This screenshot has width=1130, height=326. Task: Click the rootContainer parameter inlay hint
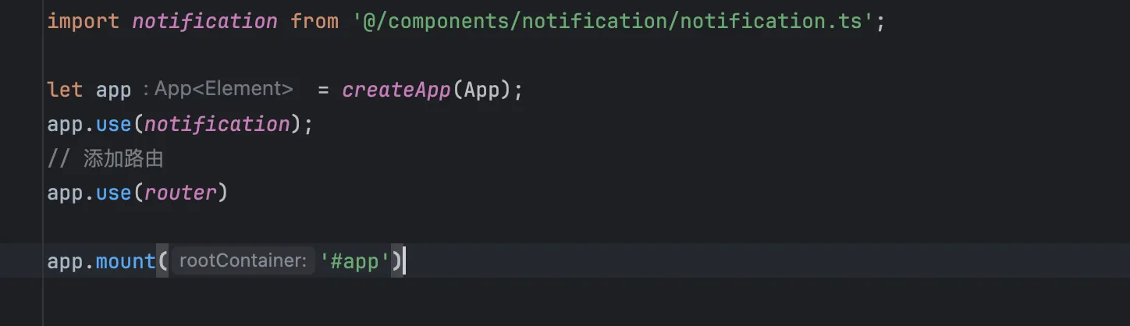(243, 260)
